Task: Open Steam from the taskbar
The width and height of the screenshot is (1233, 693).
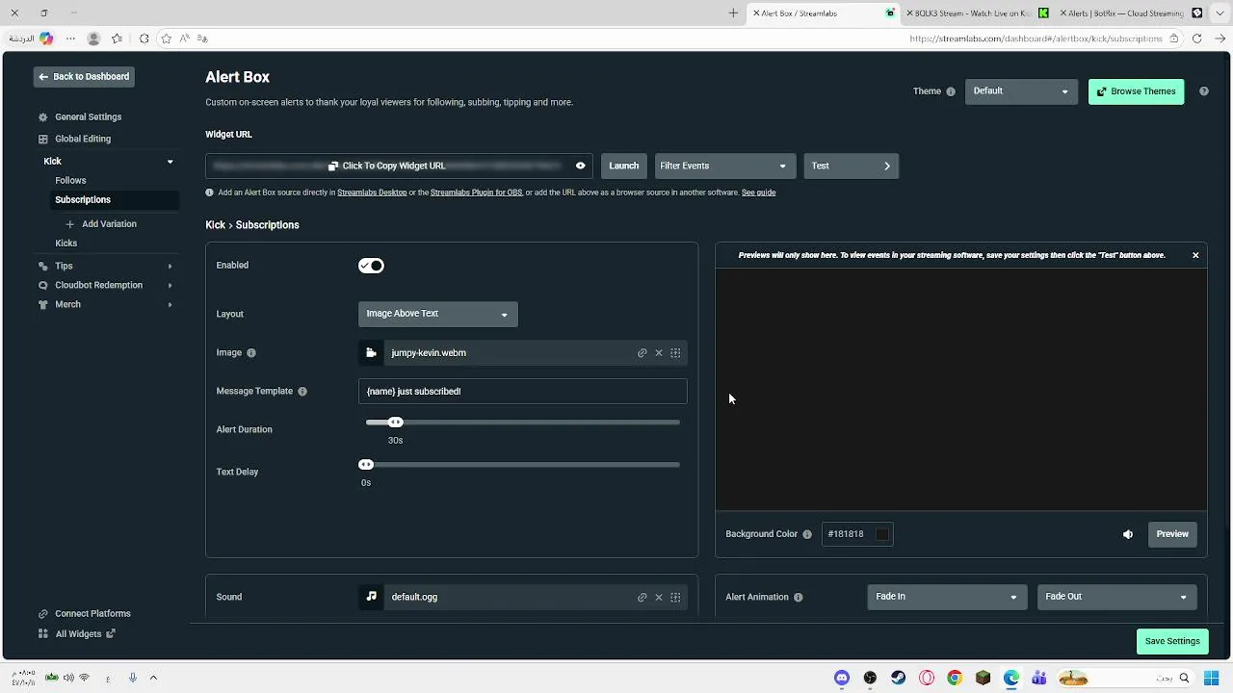Action: (898, 678)
